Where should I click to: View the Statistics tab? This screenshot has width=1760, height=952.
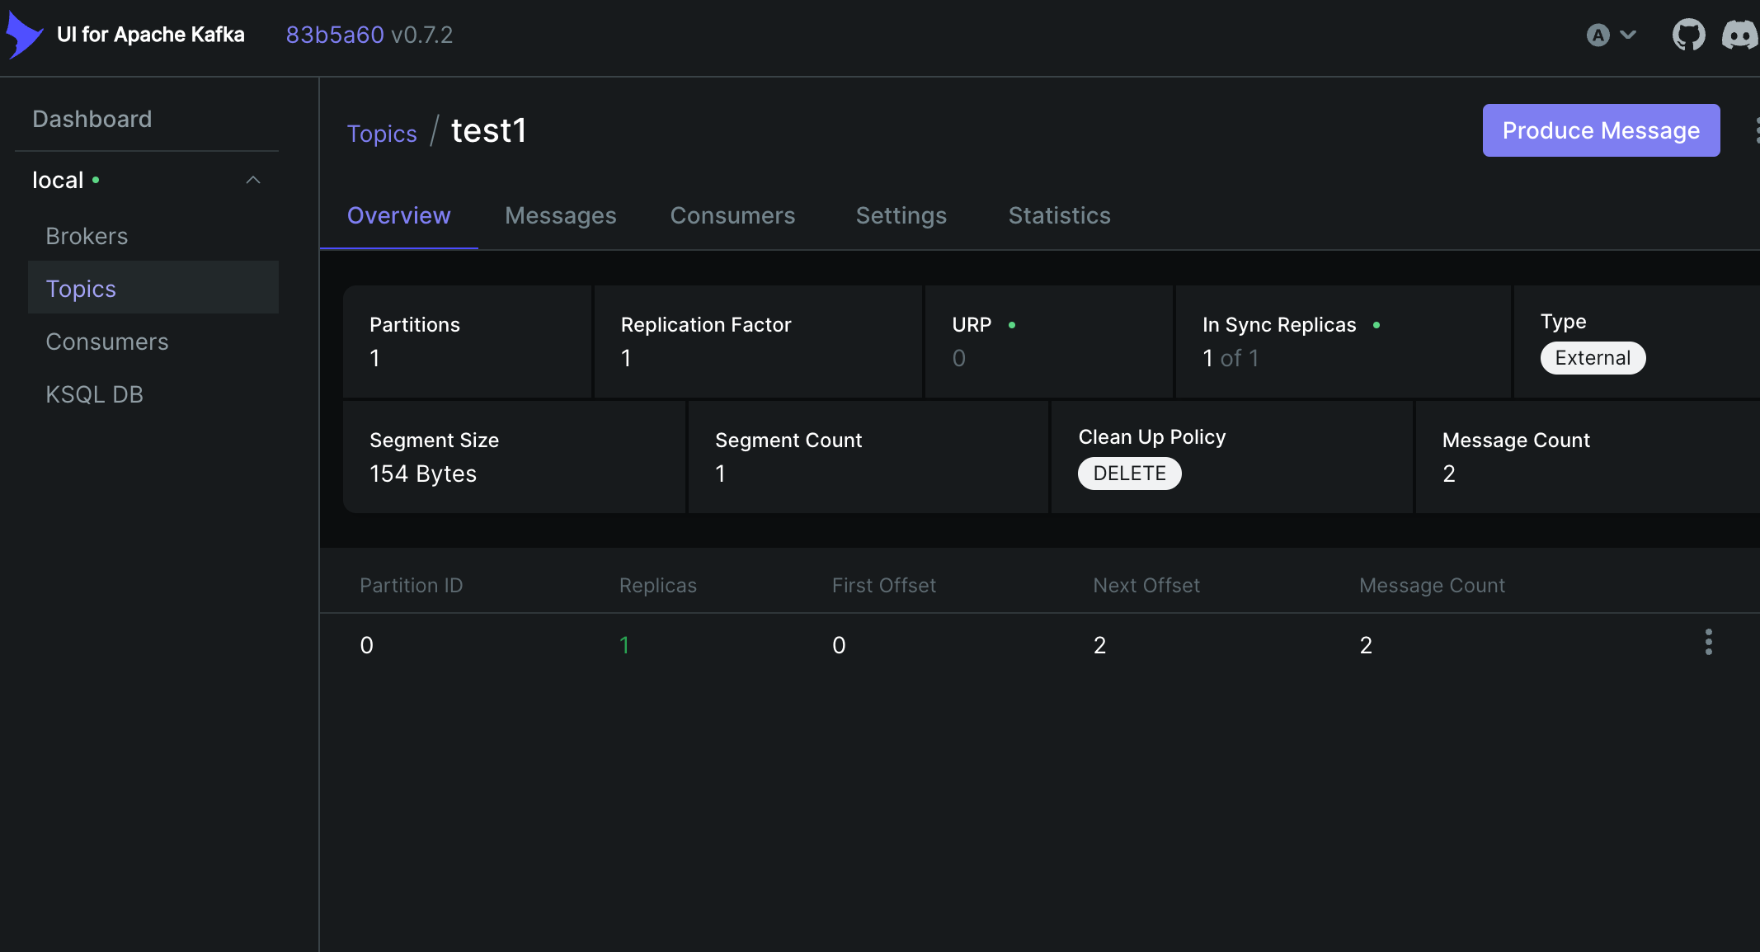click(1059, 215)
